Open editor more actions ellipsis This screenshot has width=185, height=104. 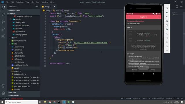click(181, 7)
